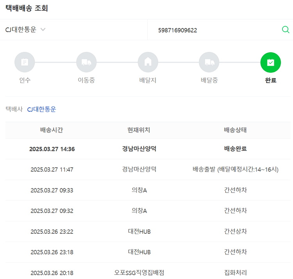This screenshot has height=279, width=293.
Task: Click the 대전HUB 간선상차 row
Action: pyautogui.click(x=148, y=231)
